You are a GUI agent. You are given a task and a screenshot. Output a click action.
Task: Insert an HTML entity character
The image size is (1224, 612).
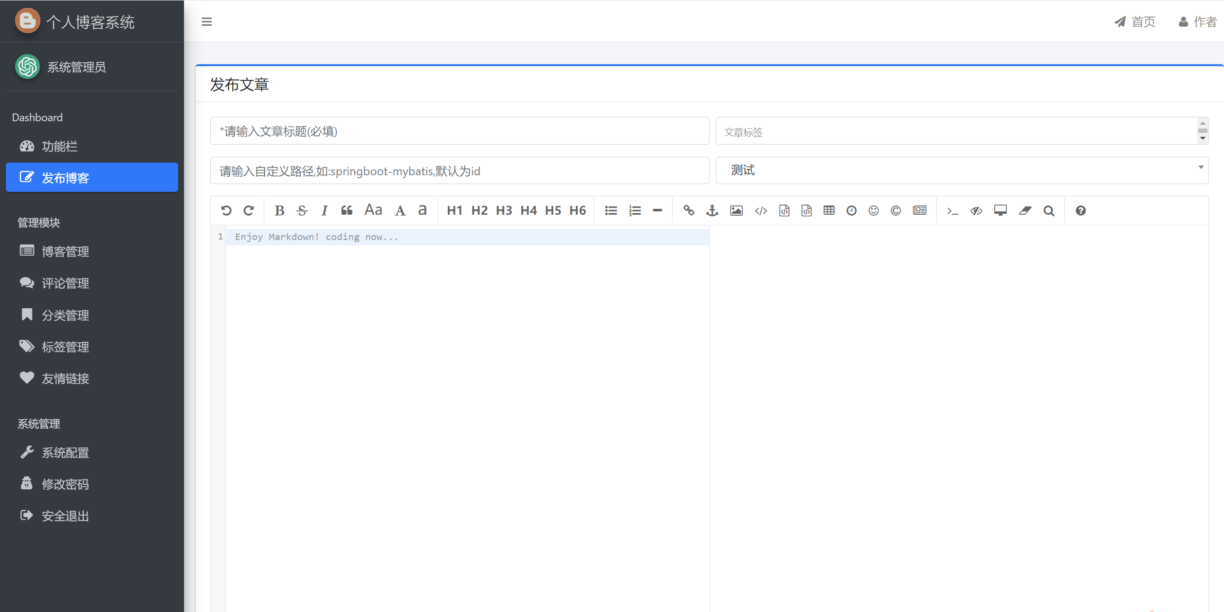(895, 210)
